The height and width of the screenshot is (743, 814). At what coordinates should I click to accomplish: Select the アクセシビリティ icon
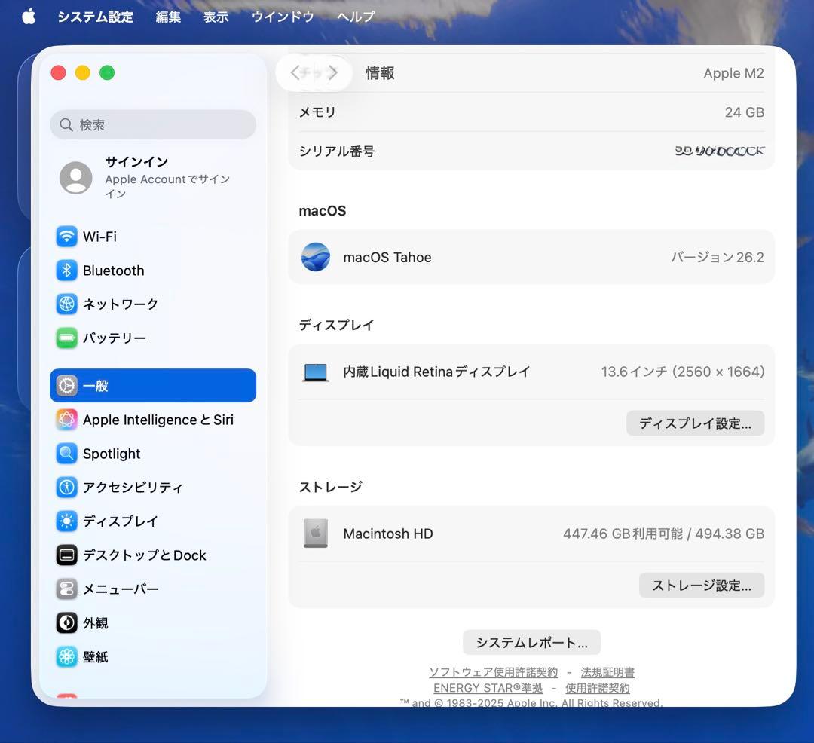click(66, 488)
